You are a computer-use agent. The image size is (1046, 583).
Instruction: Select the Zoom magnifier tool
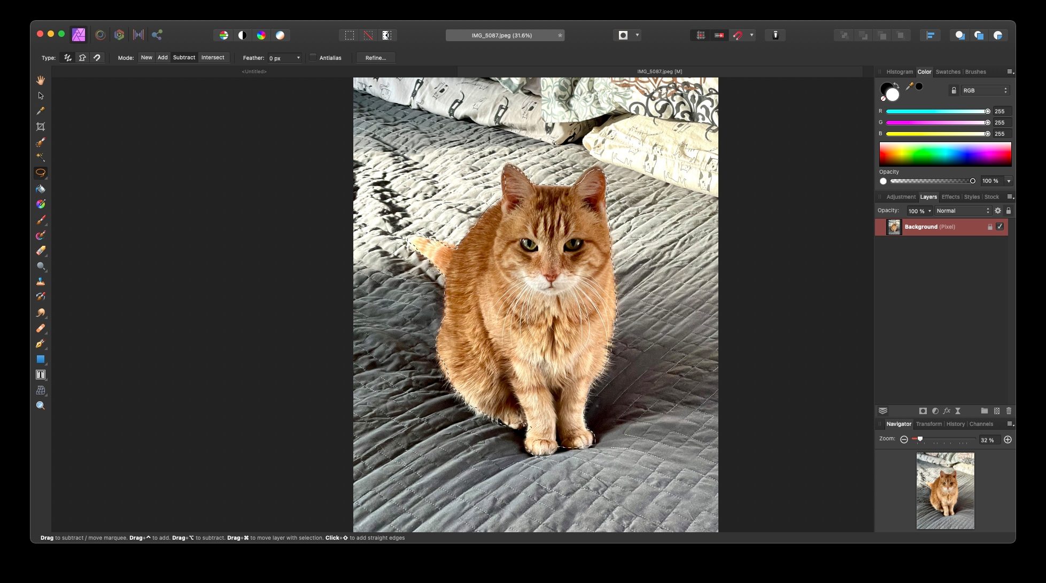click(41, 406)
